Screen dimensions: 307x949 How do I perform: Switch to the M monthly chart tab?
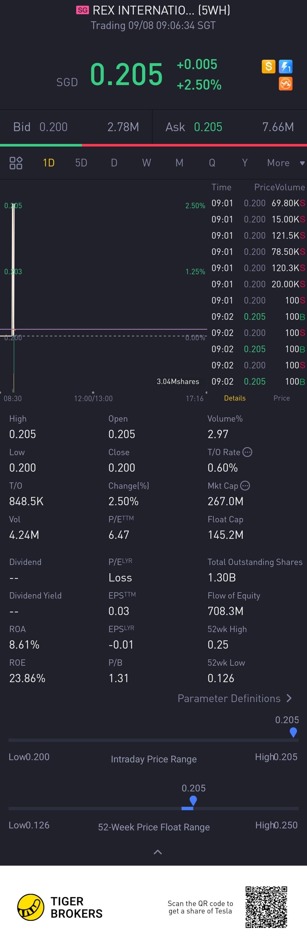coord(179,163)
